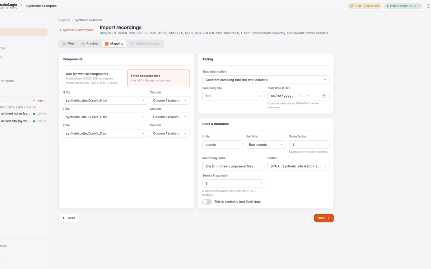The height and width of the screenshot is (269, 431).
Task: Focus the Sensor N azimuth field
Action: tap(233, 184)
